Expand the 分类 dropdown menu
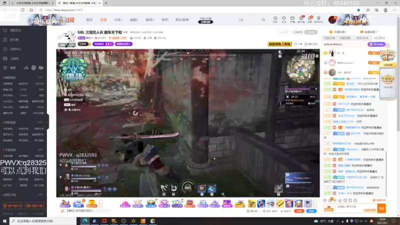 pos(118,19)
